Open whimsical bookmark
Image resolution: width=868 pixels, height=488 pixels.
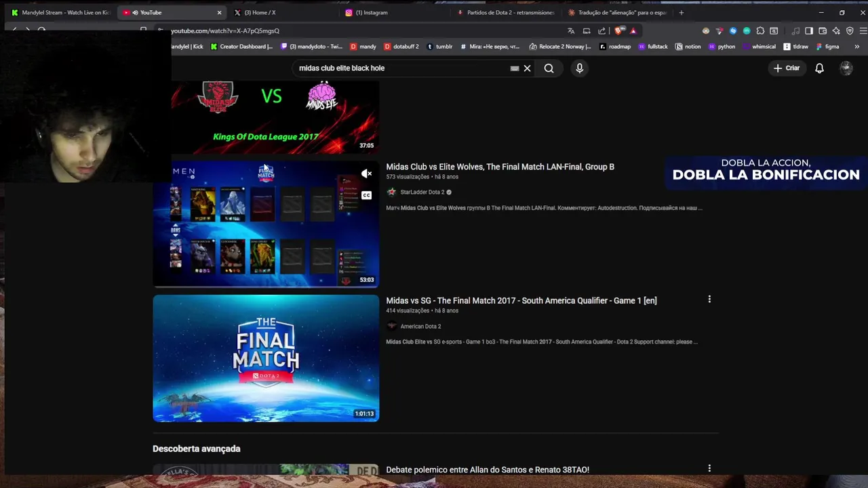click(759, 47)
